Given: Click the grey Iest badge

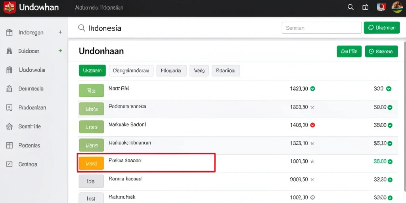Looking at the screenshot, I should pos(91,198).
